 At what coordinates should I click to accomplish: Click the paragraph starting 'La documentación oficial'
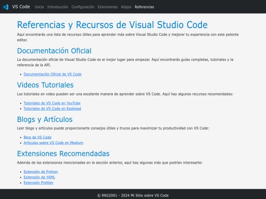(x=125, y=62)
